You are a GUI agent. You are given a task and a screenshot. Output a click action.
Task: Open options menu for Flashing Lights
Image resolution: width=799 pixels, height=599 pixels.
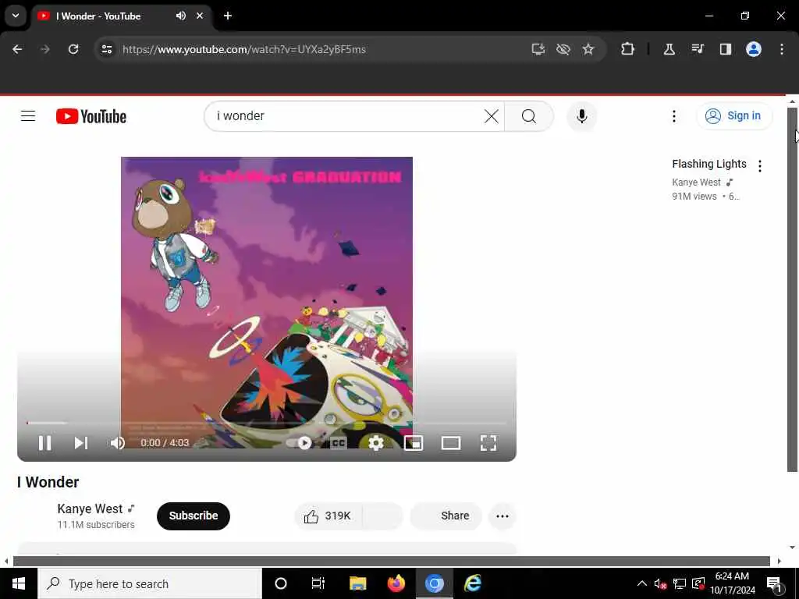point(760,166)
